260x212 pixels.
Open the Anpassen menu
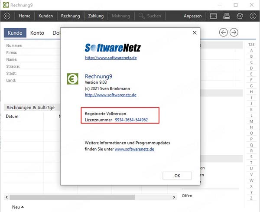(x=193, y=16)
